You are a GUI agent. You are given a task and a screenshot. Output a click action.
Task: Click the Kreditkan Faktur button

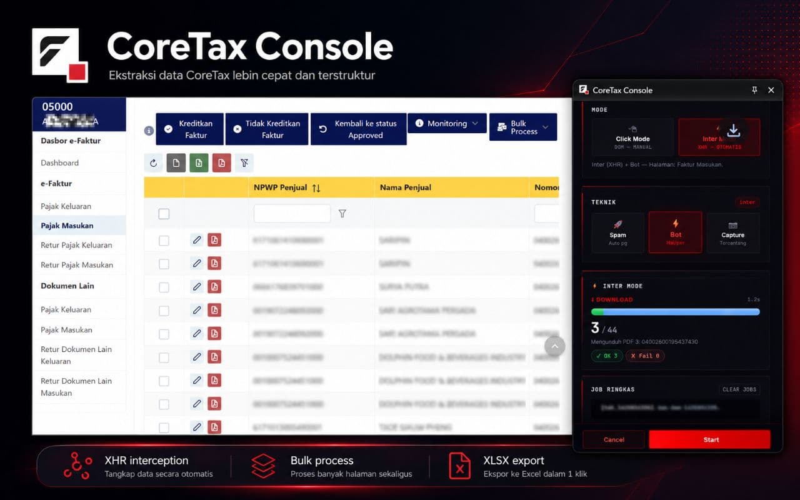coord(189,129)
